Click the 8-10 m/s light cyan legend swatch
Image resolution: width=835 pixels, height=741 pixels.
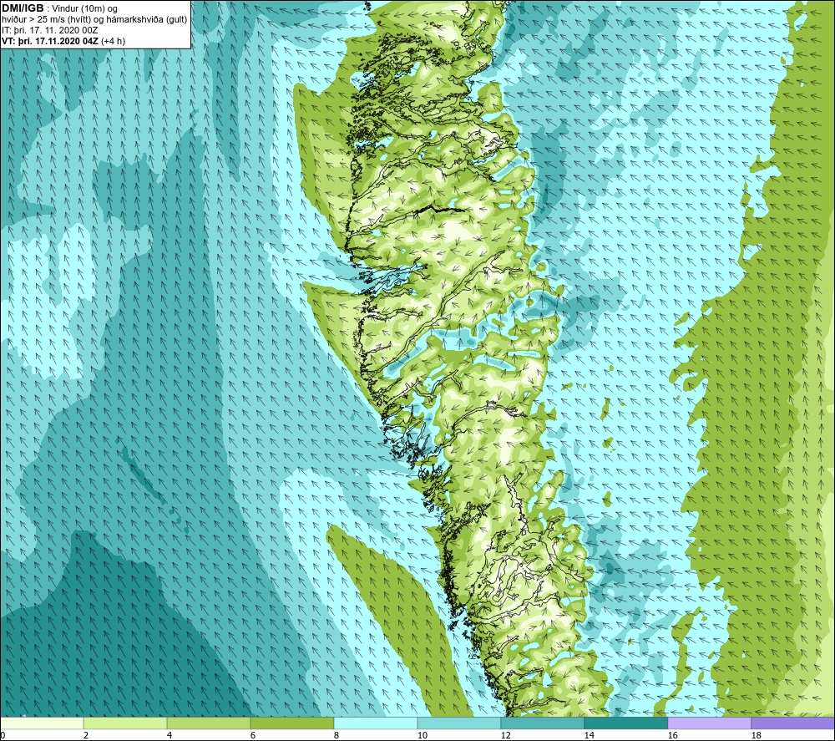[x=376, y=723]
